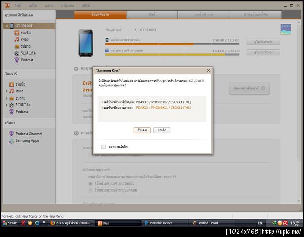Click the external memory usage bar

tap(172, 55)
